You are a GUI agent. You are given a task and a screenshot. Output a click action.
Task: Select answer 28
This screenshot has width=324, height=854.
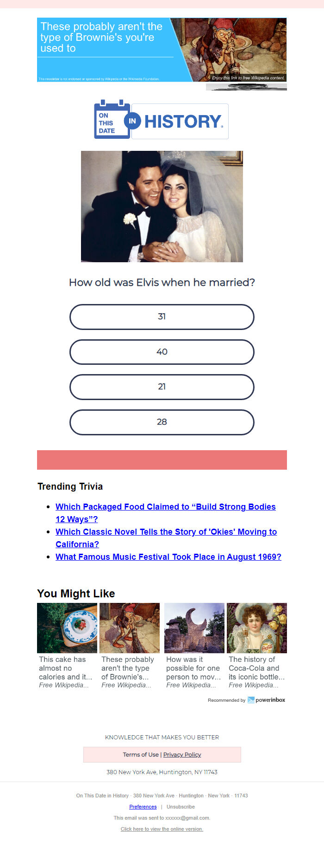tap(162, 422)
